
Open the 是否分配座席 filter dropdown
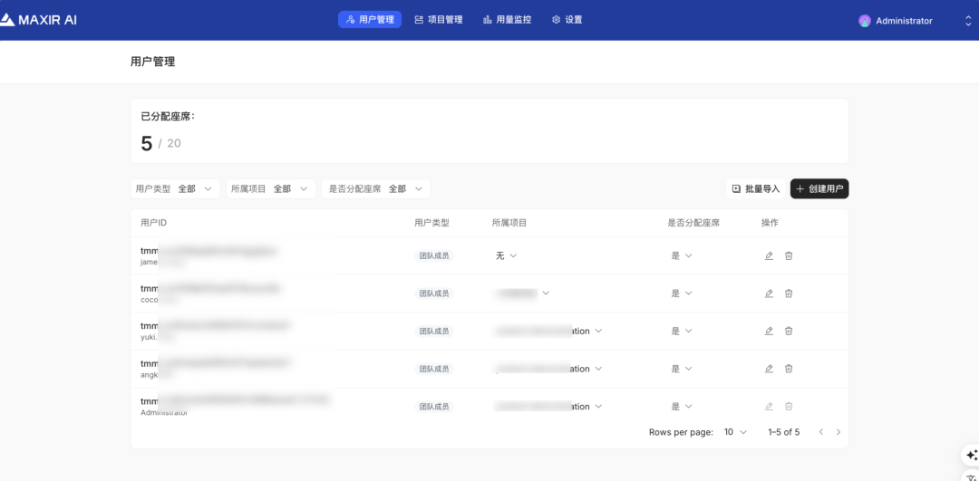coord(375,188)
